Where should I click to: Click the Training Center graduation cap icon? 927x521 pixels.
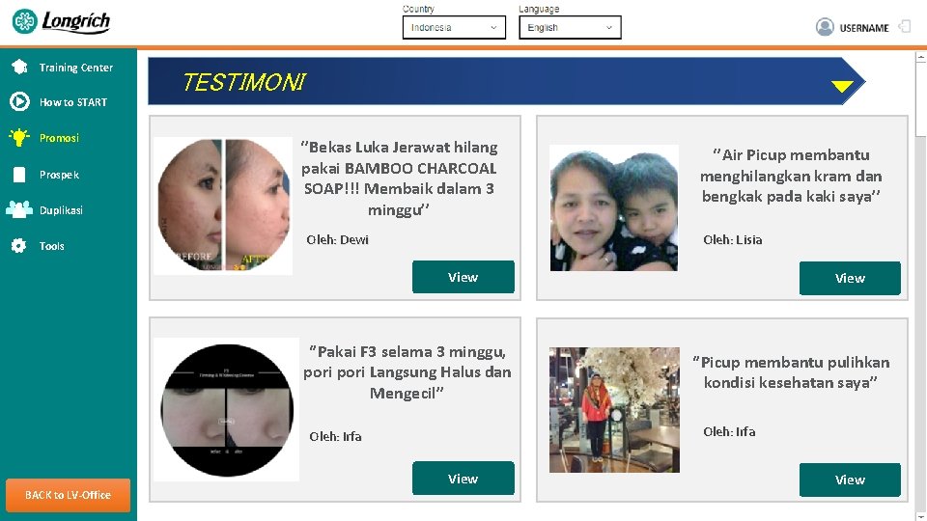[19, 67]
